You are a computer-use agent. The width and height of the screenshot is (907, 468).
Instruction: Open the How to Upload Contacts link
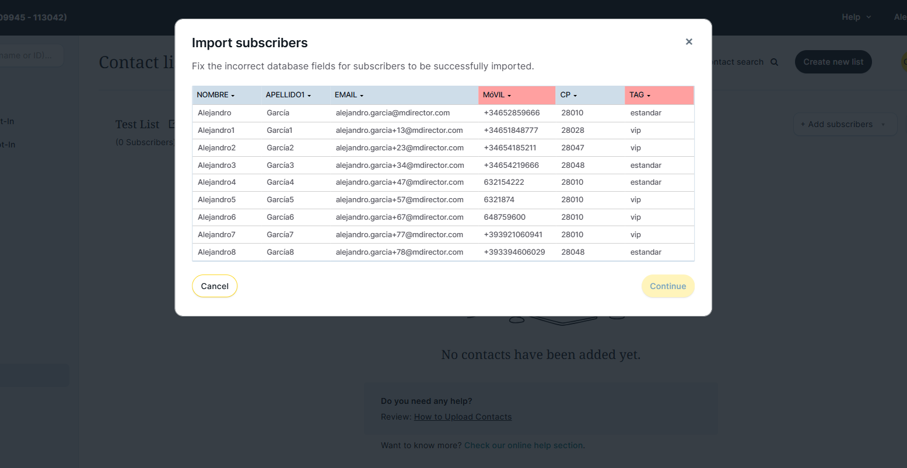463,417
